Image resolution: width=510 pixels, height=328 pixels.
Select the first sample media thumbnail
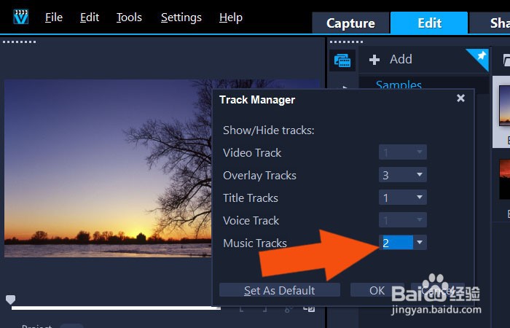503,106
